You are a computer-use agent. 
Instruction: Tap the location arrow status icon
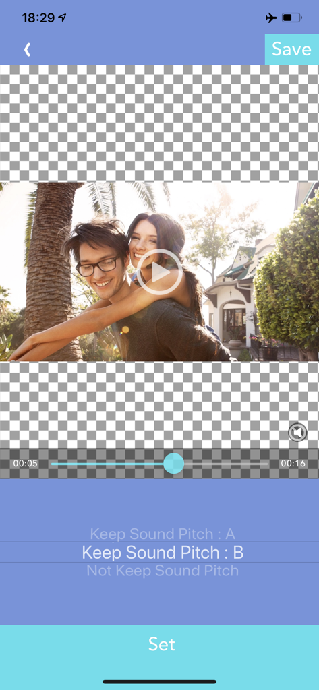coord(63,18)
